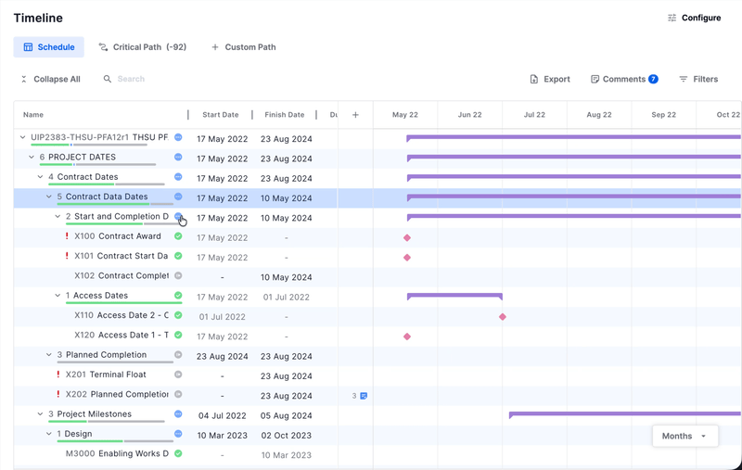The height and width of the screenshot is (470, 742).
Task: Click the Configure settings icon
Action: click(672, 18)
